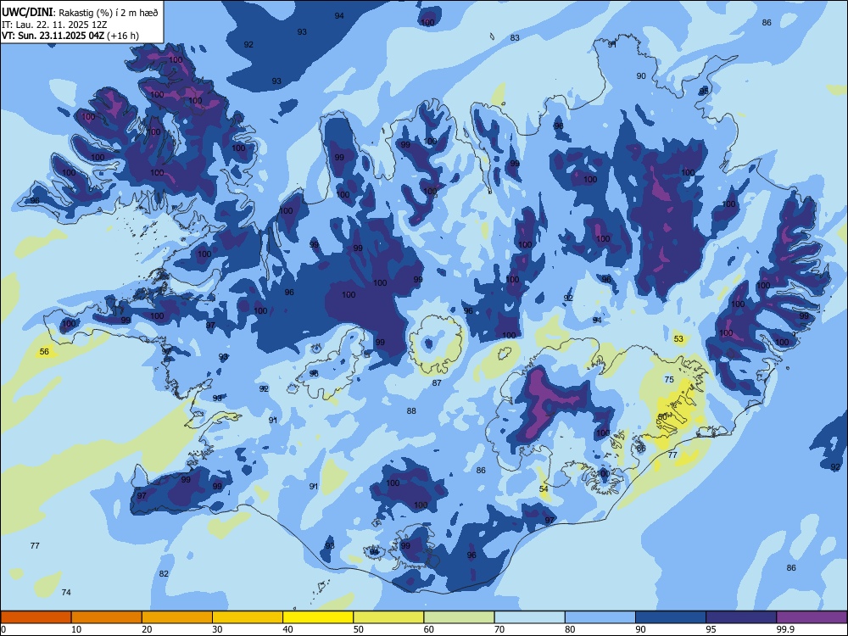Viewport: 848px width, 636px height.
Task: Click the 'Rakastig (%) í 2 m hæð' label
Action: tap(109, 13)
